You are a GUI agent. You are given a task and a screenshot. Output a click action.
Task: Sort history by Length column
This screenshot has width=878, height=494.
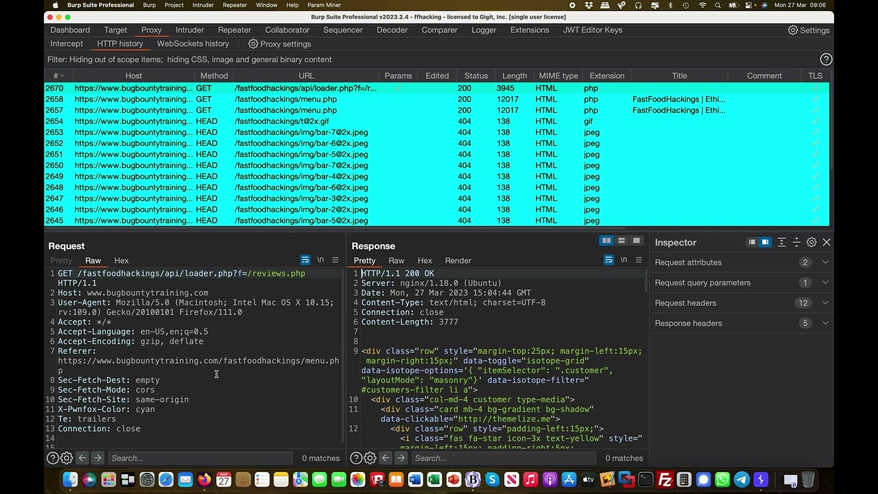pos(514,75)
